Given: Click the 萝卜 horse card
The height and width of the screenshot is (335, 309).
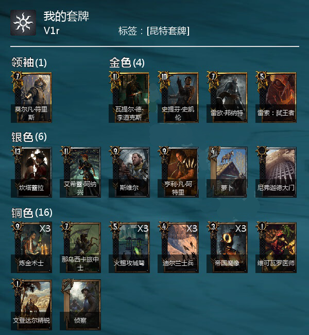Looking at the screenshot, I should pyautogui.click(x=227, y=172).
